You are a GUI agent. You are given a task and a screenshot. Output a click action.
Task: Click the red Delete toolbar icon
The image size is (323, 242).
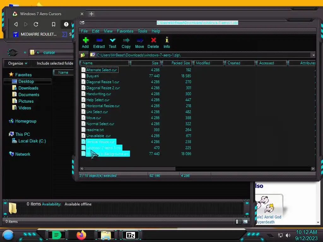coord(153,43)
